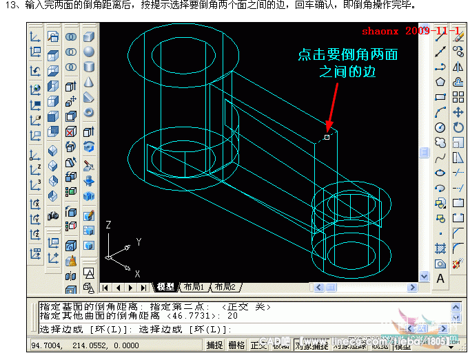The image size is (470, 353).
Task: Click the Clean solid broom icon
Action: (x=71, y=261)
